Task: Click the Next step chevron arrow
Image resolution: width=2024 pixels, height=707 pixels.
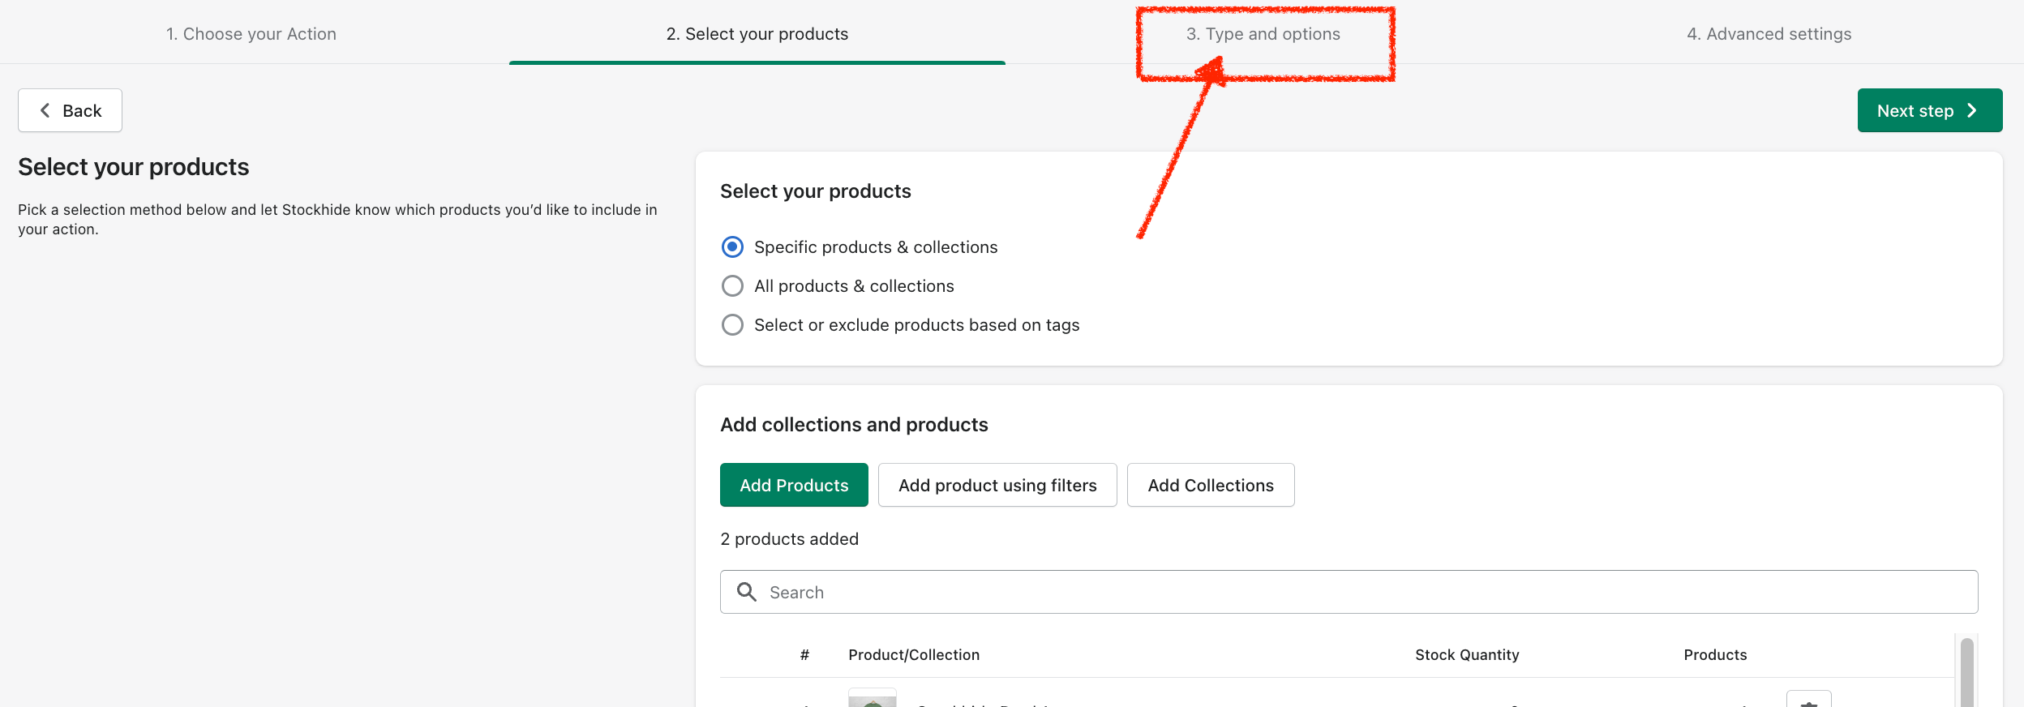Action: (x=1973, y=110)
